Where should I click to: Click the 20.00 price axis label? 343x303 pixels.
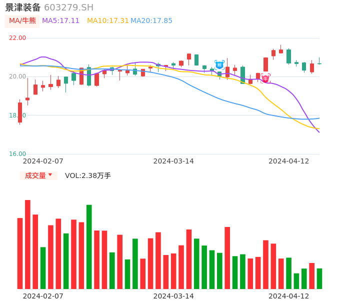pos(17,76)
